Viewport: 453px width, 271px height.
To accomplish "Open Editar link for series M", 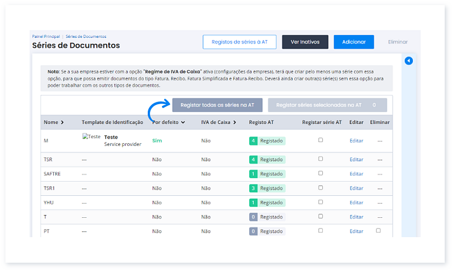I will coord(356,140).
